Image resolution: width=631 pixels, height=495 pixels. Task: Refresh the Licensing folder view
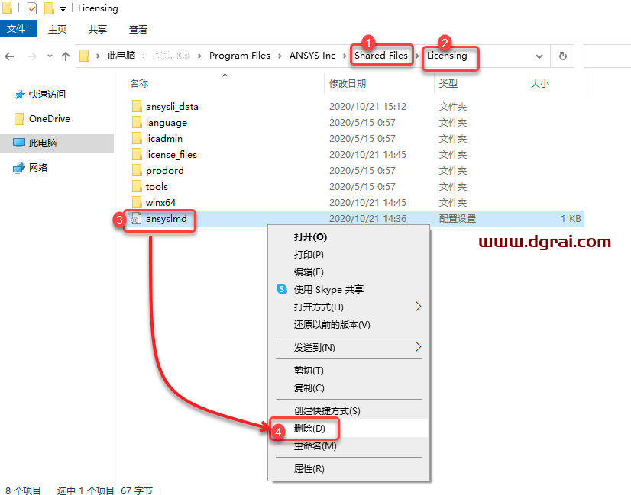click(x=563, y=56)
